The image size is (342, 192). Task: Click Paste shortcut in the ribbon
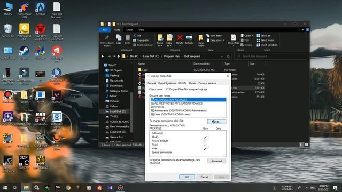click(143, 45)
